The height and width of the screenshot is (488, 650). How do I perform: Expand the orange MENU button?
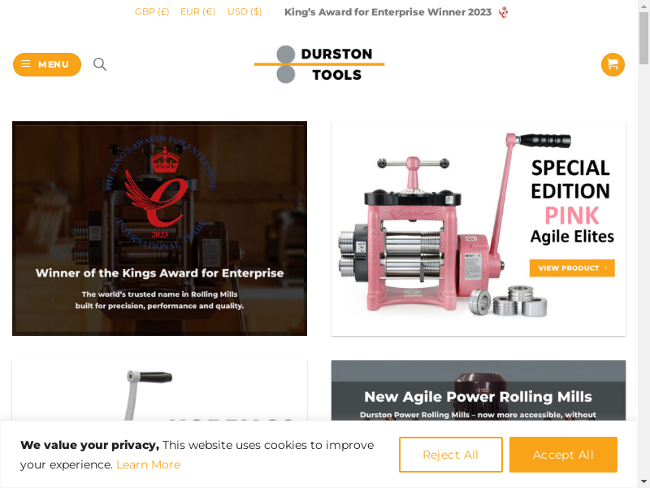tap(47, 64)
